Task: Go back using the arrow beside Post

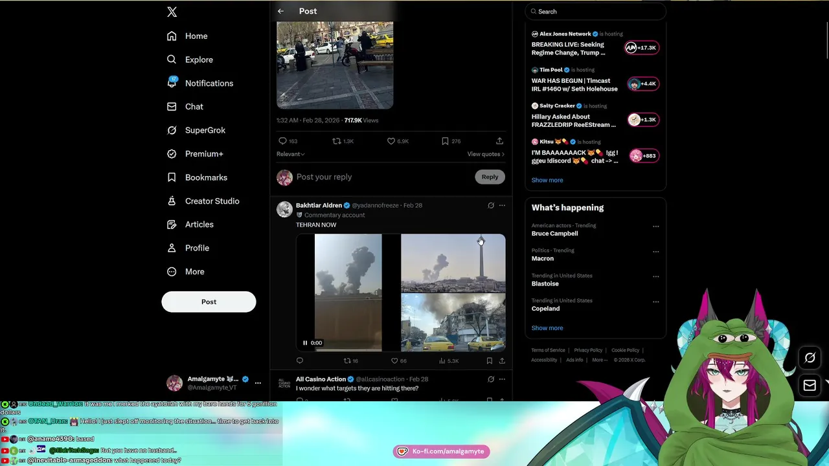Action: 280,11
